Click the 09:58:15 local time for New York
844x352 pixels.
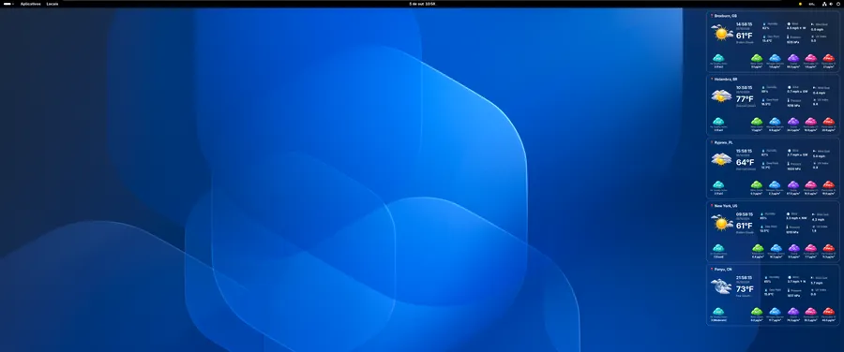click(x=745, y=214)
